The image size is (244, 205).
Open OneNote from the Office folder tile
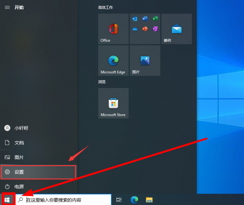coord(155,29)
